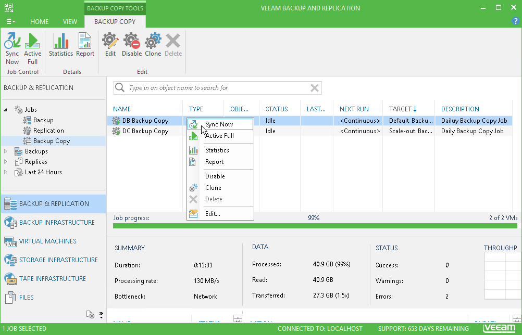Open Statistics from the ribbon

pyautogui.click(x=61, y=45)
